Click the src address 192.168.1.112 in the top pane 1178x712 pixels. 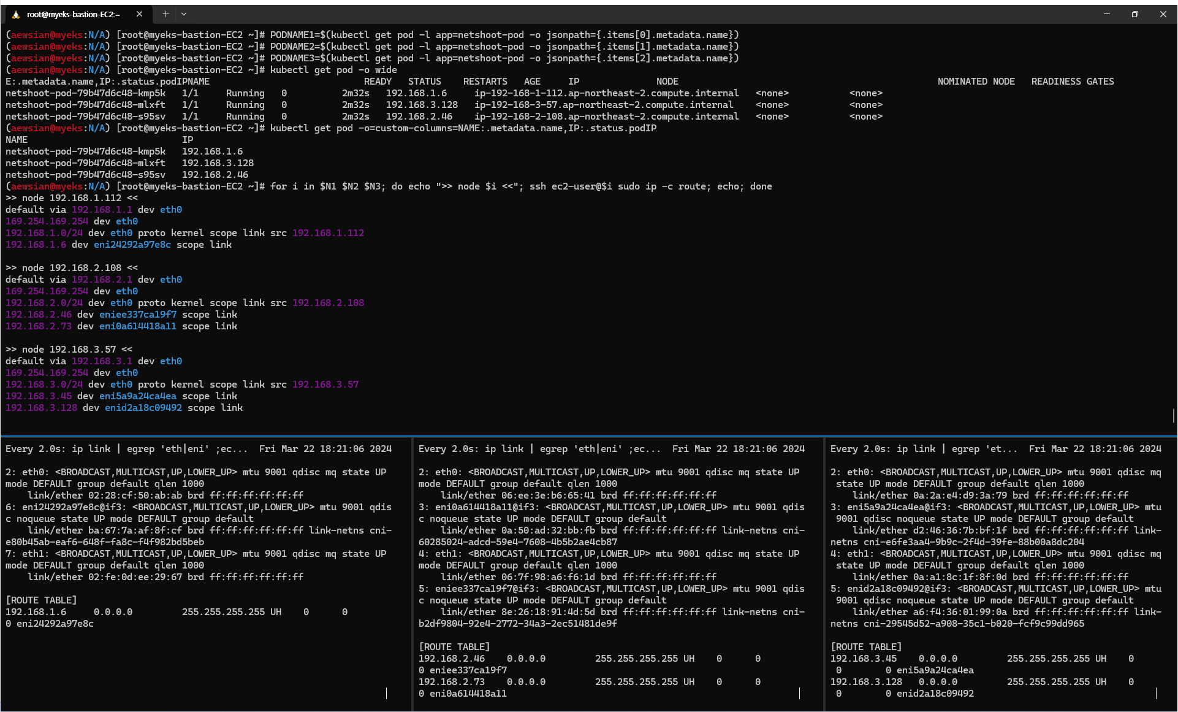click(328, 233)
